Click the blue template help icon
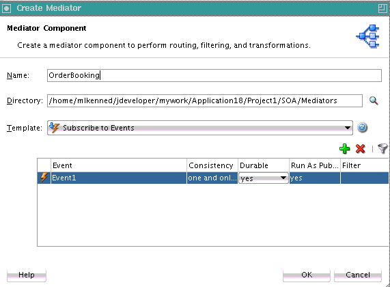This screenshot has width=390, height=287. 362,128
